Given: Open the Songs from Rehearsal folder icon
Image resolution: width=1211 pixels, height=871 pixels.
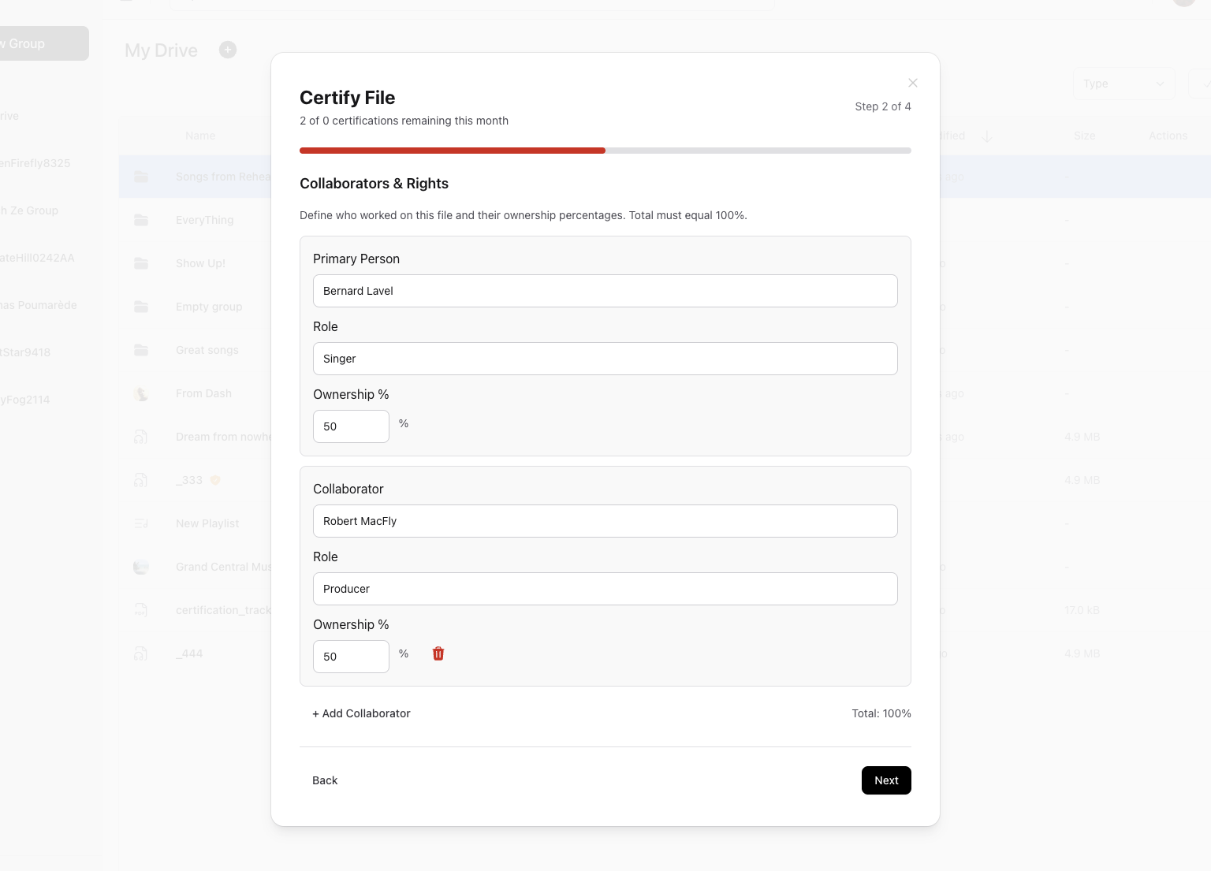Looking at the screenshot, I should coord(141,177).
